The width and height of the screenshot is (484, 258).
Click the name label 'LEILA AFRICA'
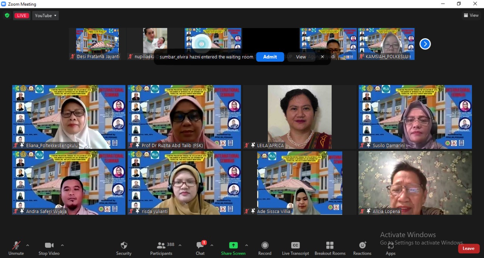pyautogui.click(x=270, y=145)
